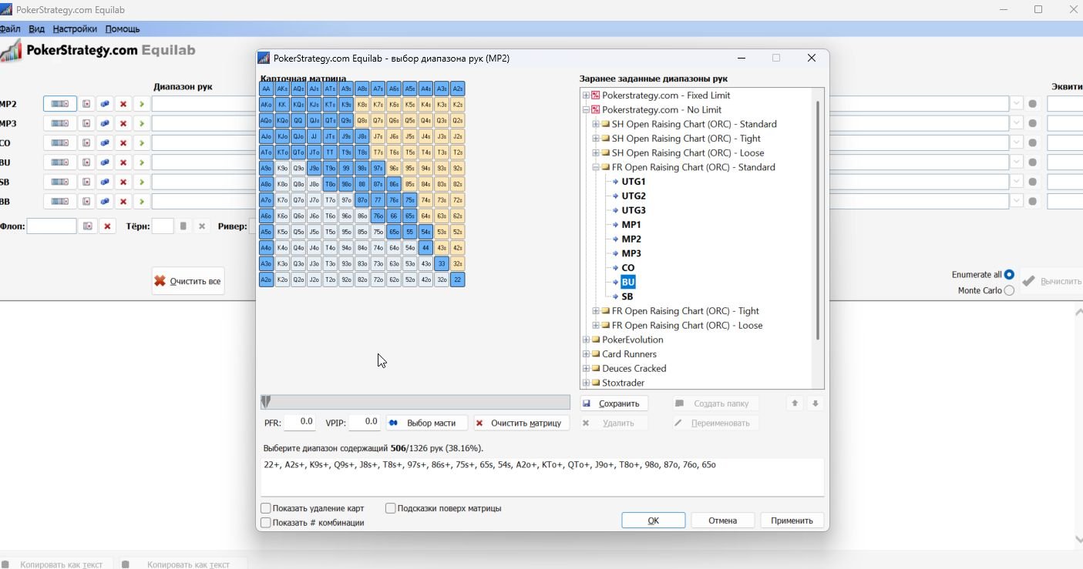Clear the SB row with red X
The width and height of the screenshot is (1083, 569).
coord(123,182)
